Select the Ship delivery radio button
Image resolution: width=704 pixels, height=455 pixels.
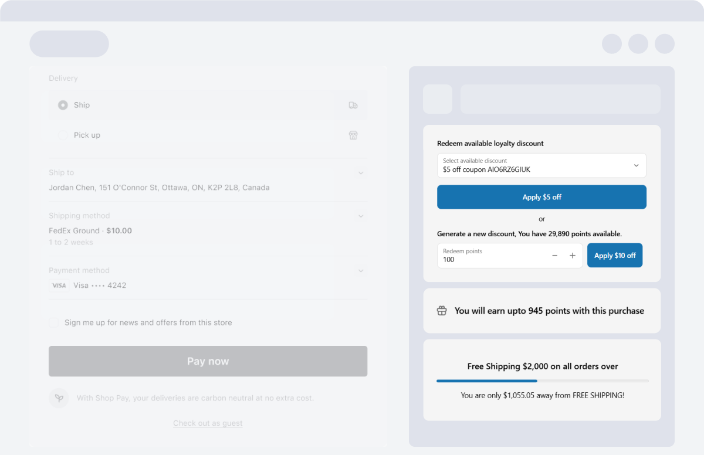[x=63, y=106]
